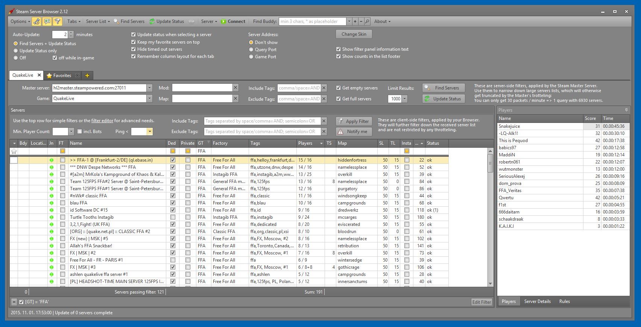Close the QuakeLive tab
Image resolution: width=641 pixels, height=327 pixels.
(x=39, y=75)
